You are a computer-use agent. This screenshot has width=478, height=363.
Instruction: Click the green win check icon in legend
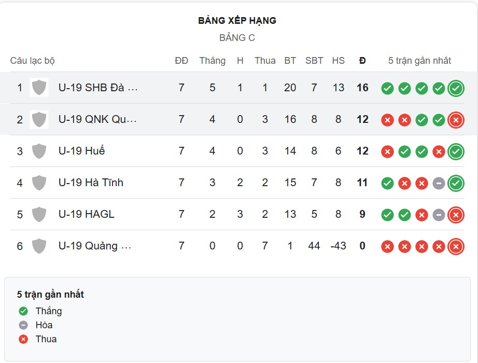coord(23,311)
